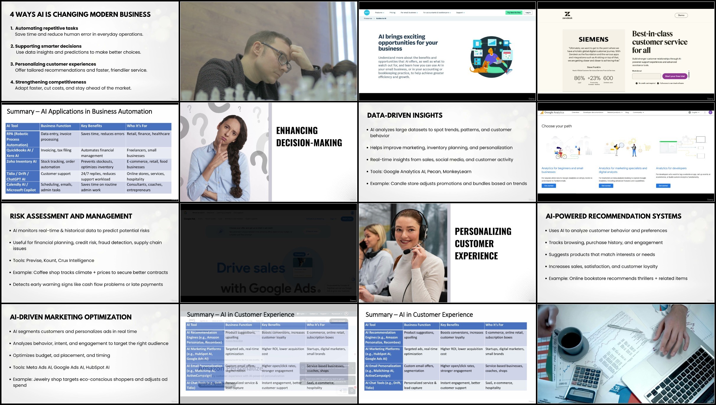
Task: Click the AWS account profile icon
Action: [346, 314]
